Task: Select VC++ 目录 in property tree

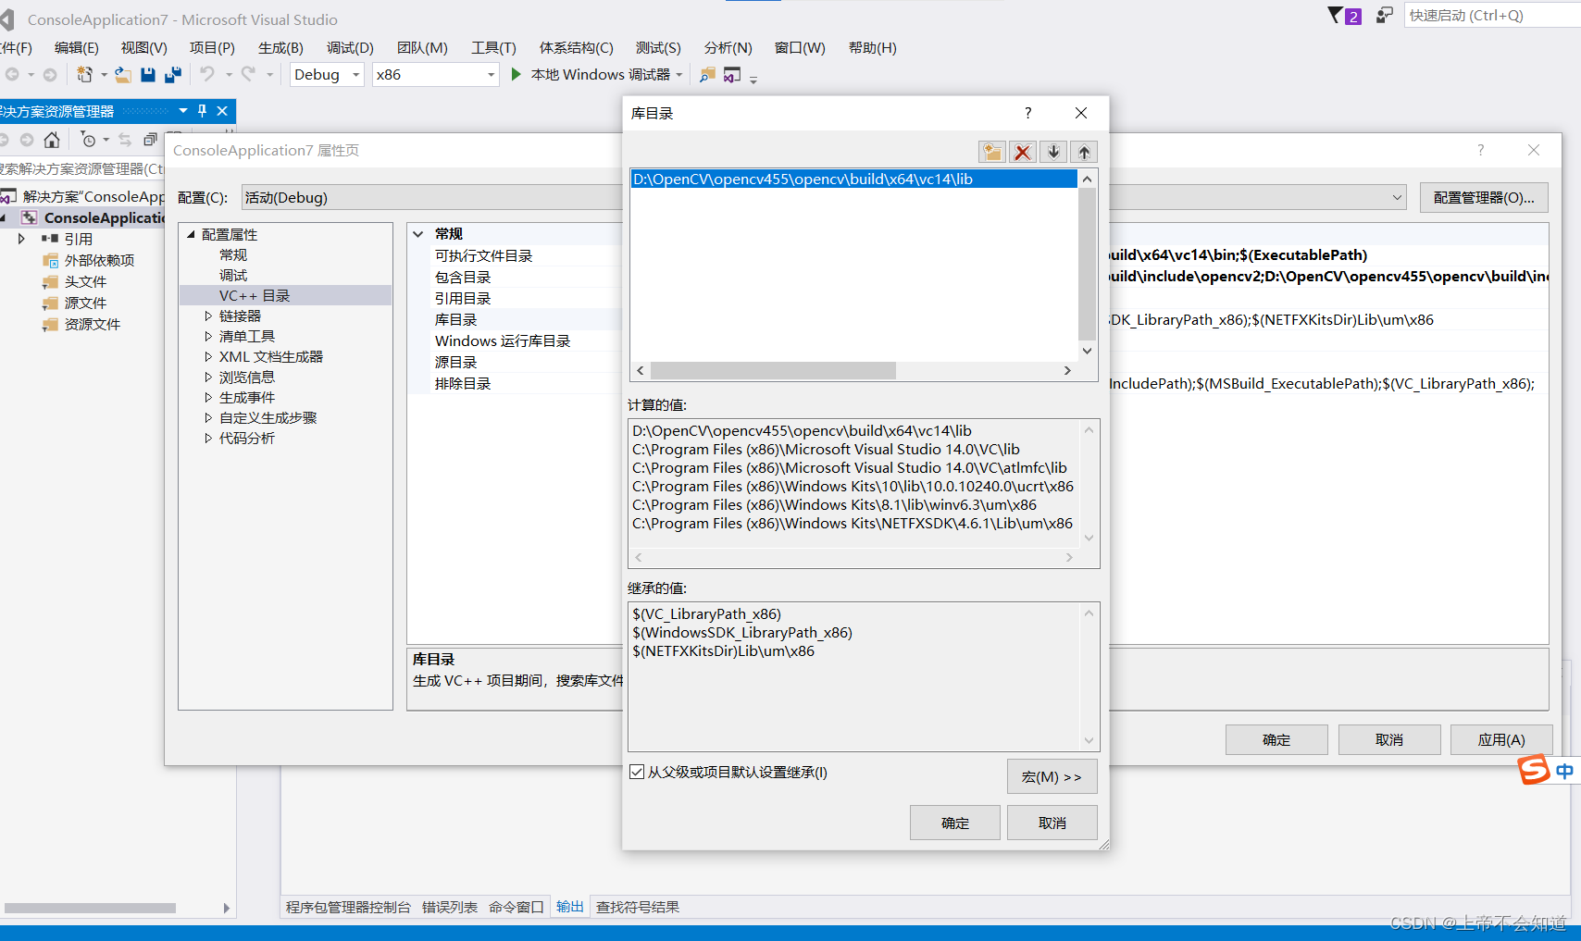Action: [x=255, y=295]
